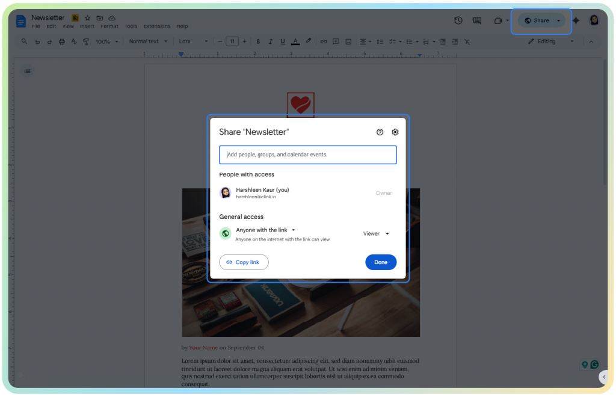This screenshot has height=397, width=616.
Task: Click the add comment icon in toolbar
Action: click(x=336, y=42)
